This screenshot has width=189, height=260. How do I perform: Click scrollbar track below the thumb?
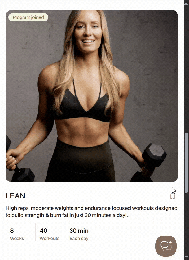pos(186,224)
